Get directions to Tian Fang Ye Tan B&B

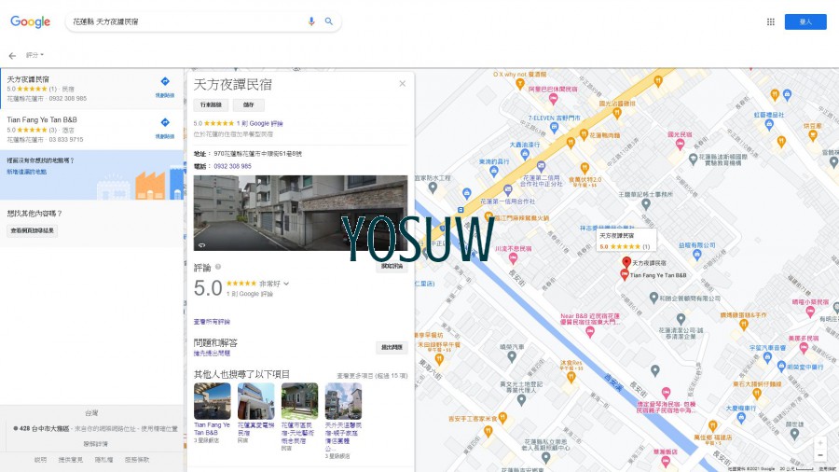(x=164, y=124)
